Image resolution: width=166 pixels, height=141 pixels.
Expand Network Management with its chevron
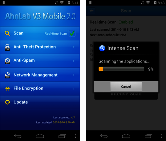[74, 75]
